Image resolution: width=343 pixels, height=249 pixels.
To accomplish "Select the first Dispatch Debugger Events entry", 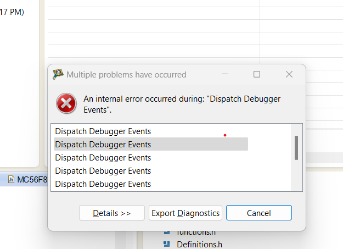I will coord(103,131).
